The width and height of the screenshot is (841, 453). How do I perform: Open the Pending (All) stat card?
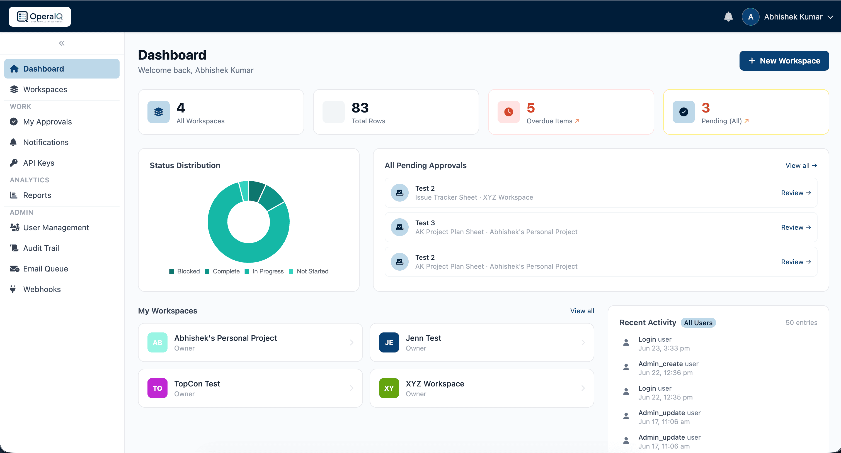(x=746, y=112)
